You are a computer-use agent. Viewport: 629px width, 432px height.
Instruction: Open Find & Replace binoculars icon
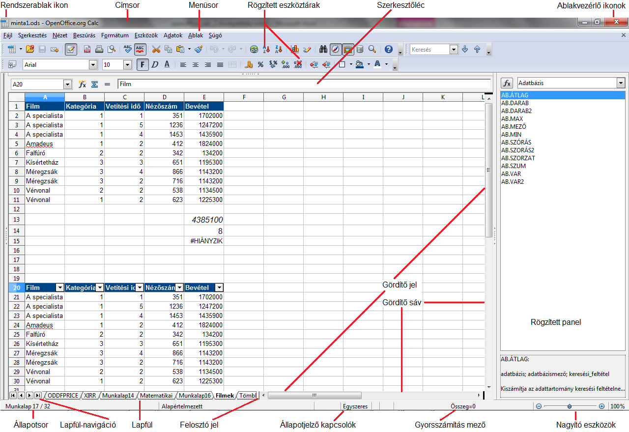(323, 49)
